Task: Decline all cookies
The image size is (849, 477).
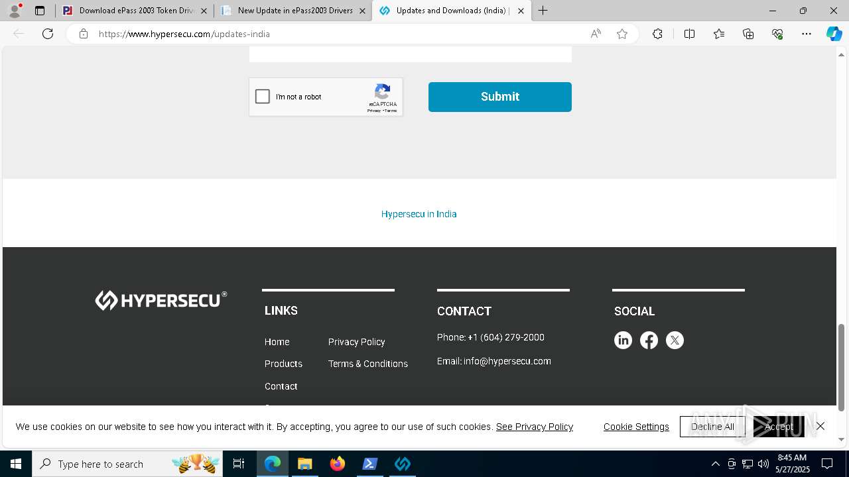Action: [712, 427]
